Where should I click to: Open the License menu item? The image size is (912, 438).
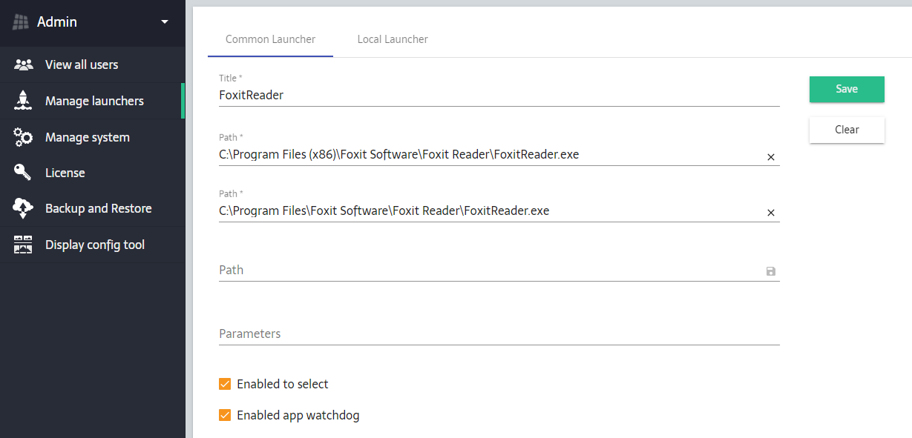point(65,173)
